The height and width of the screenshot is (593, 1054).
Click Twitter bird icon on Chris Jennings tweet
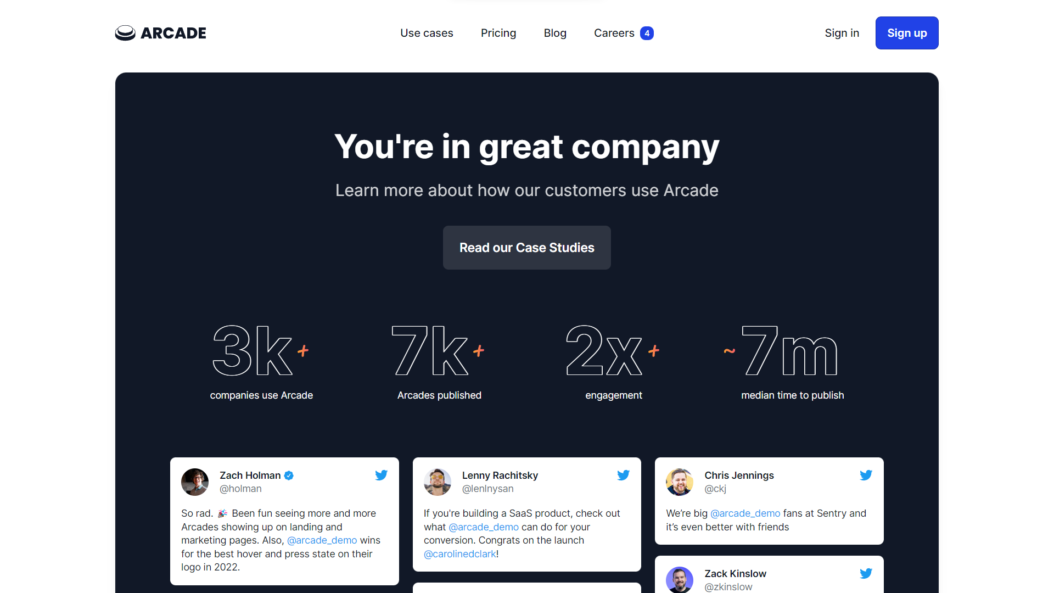tap(866, 475)
